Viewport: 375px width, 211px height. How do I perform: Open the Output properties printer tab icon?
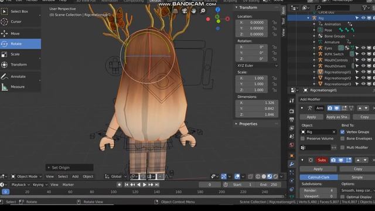point(292,120)
